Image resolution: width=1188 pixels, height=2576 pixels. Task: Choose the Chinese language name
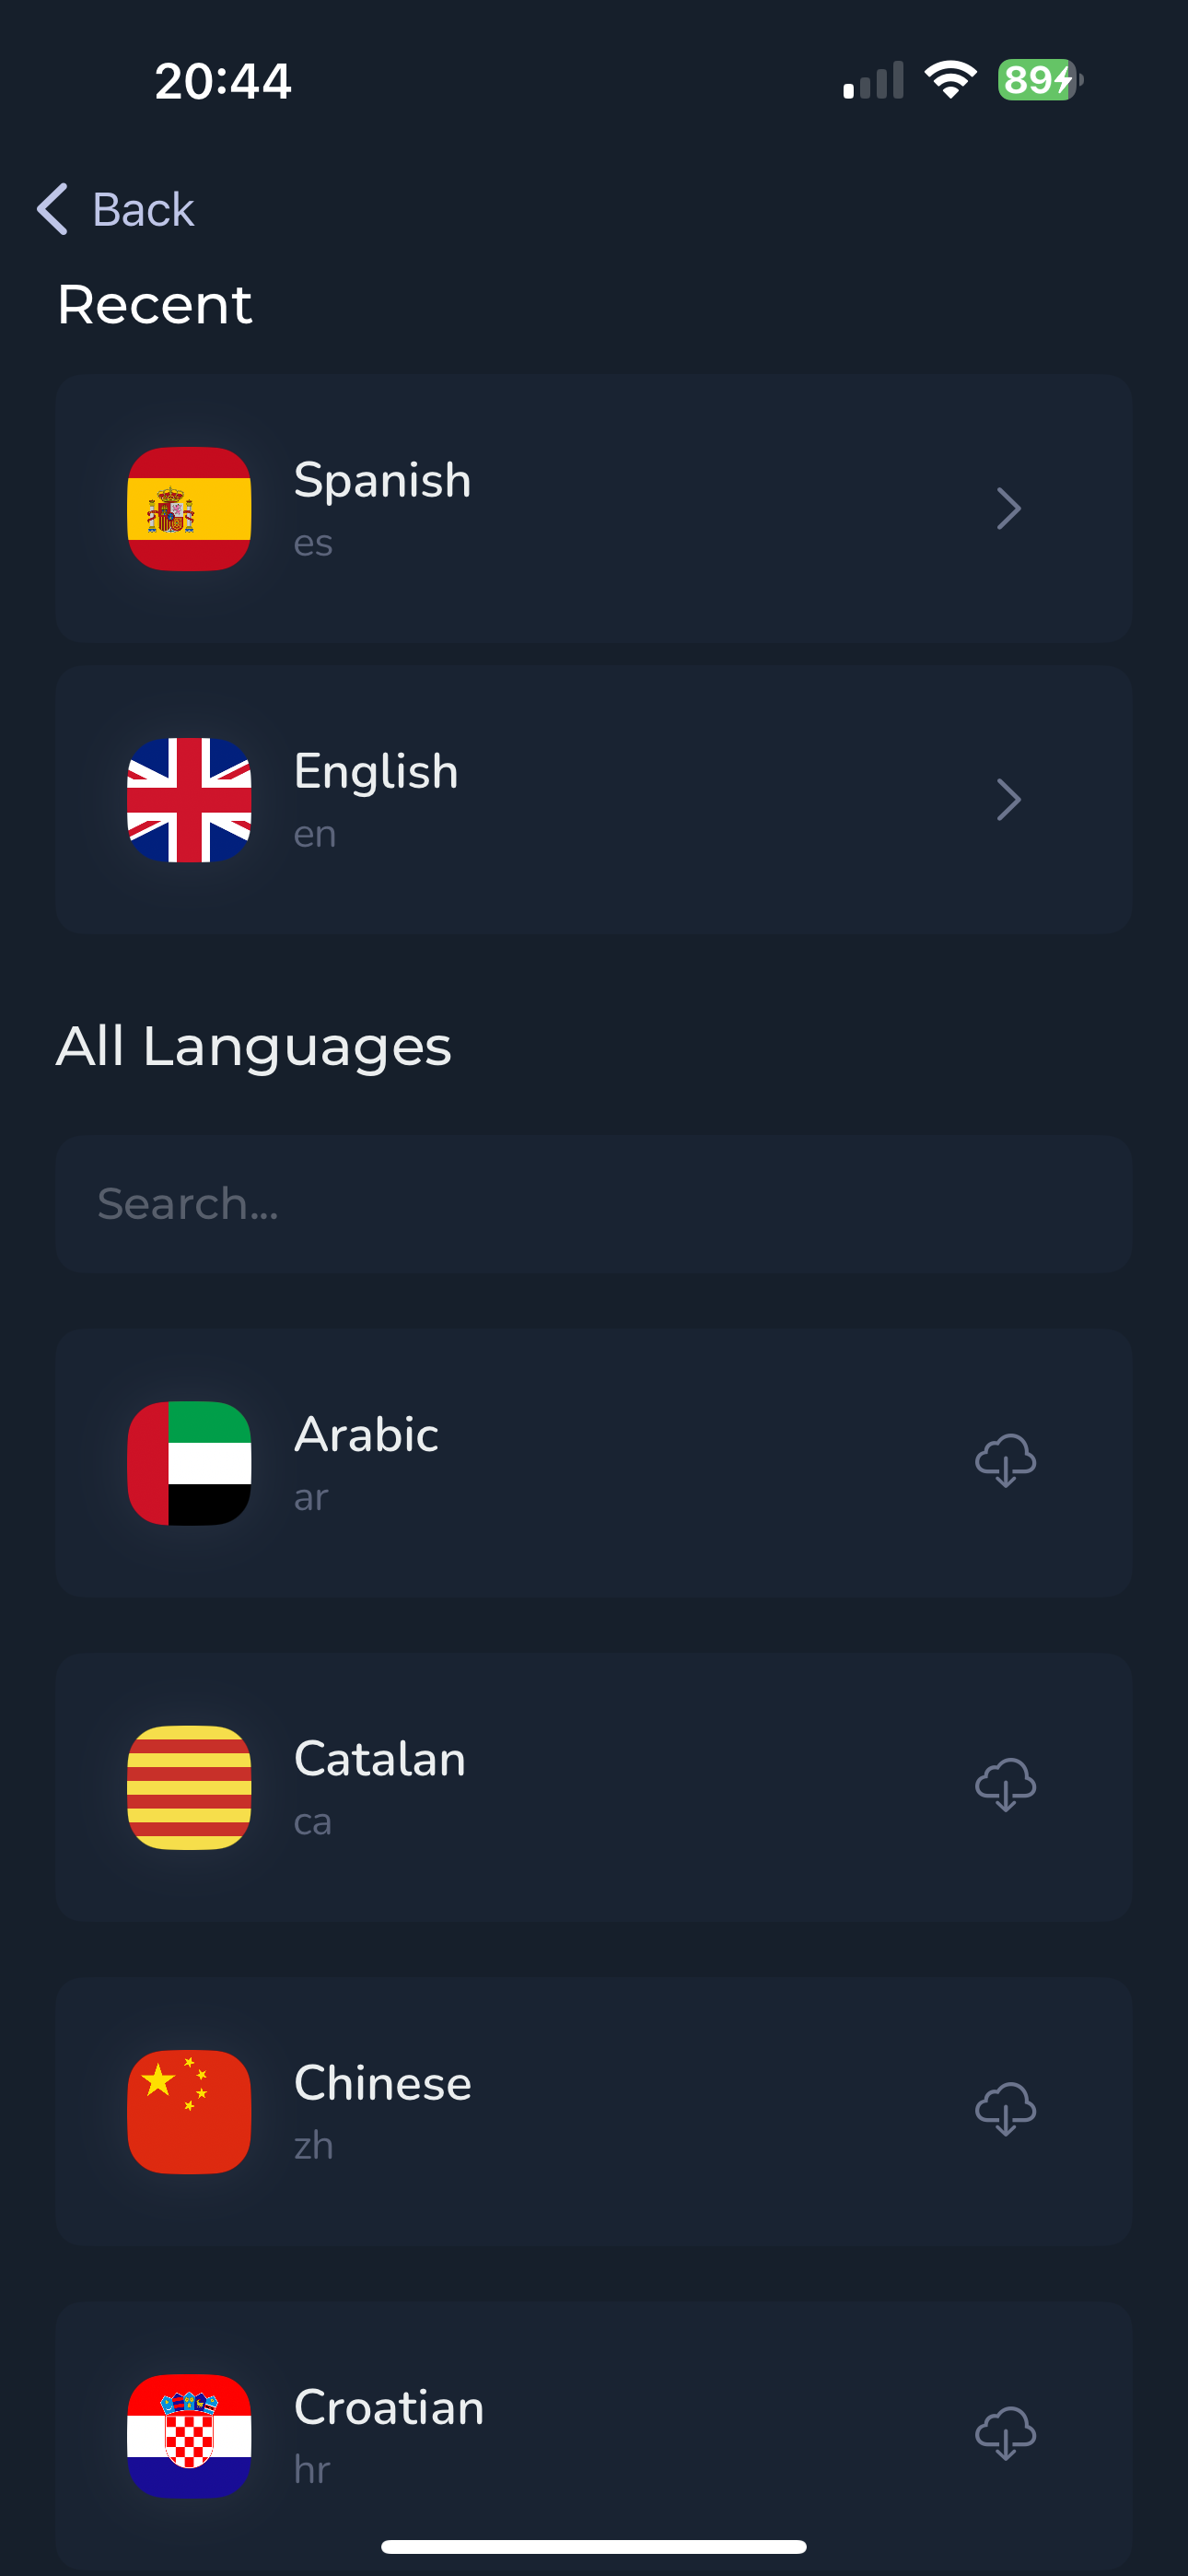(382, 2083)
